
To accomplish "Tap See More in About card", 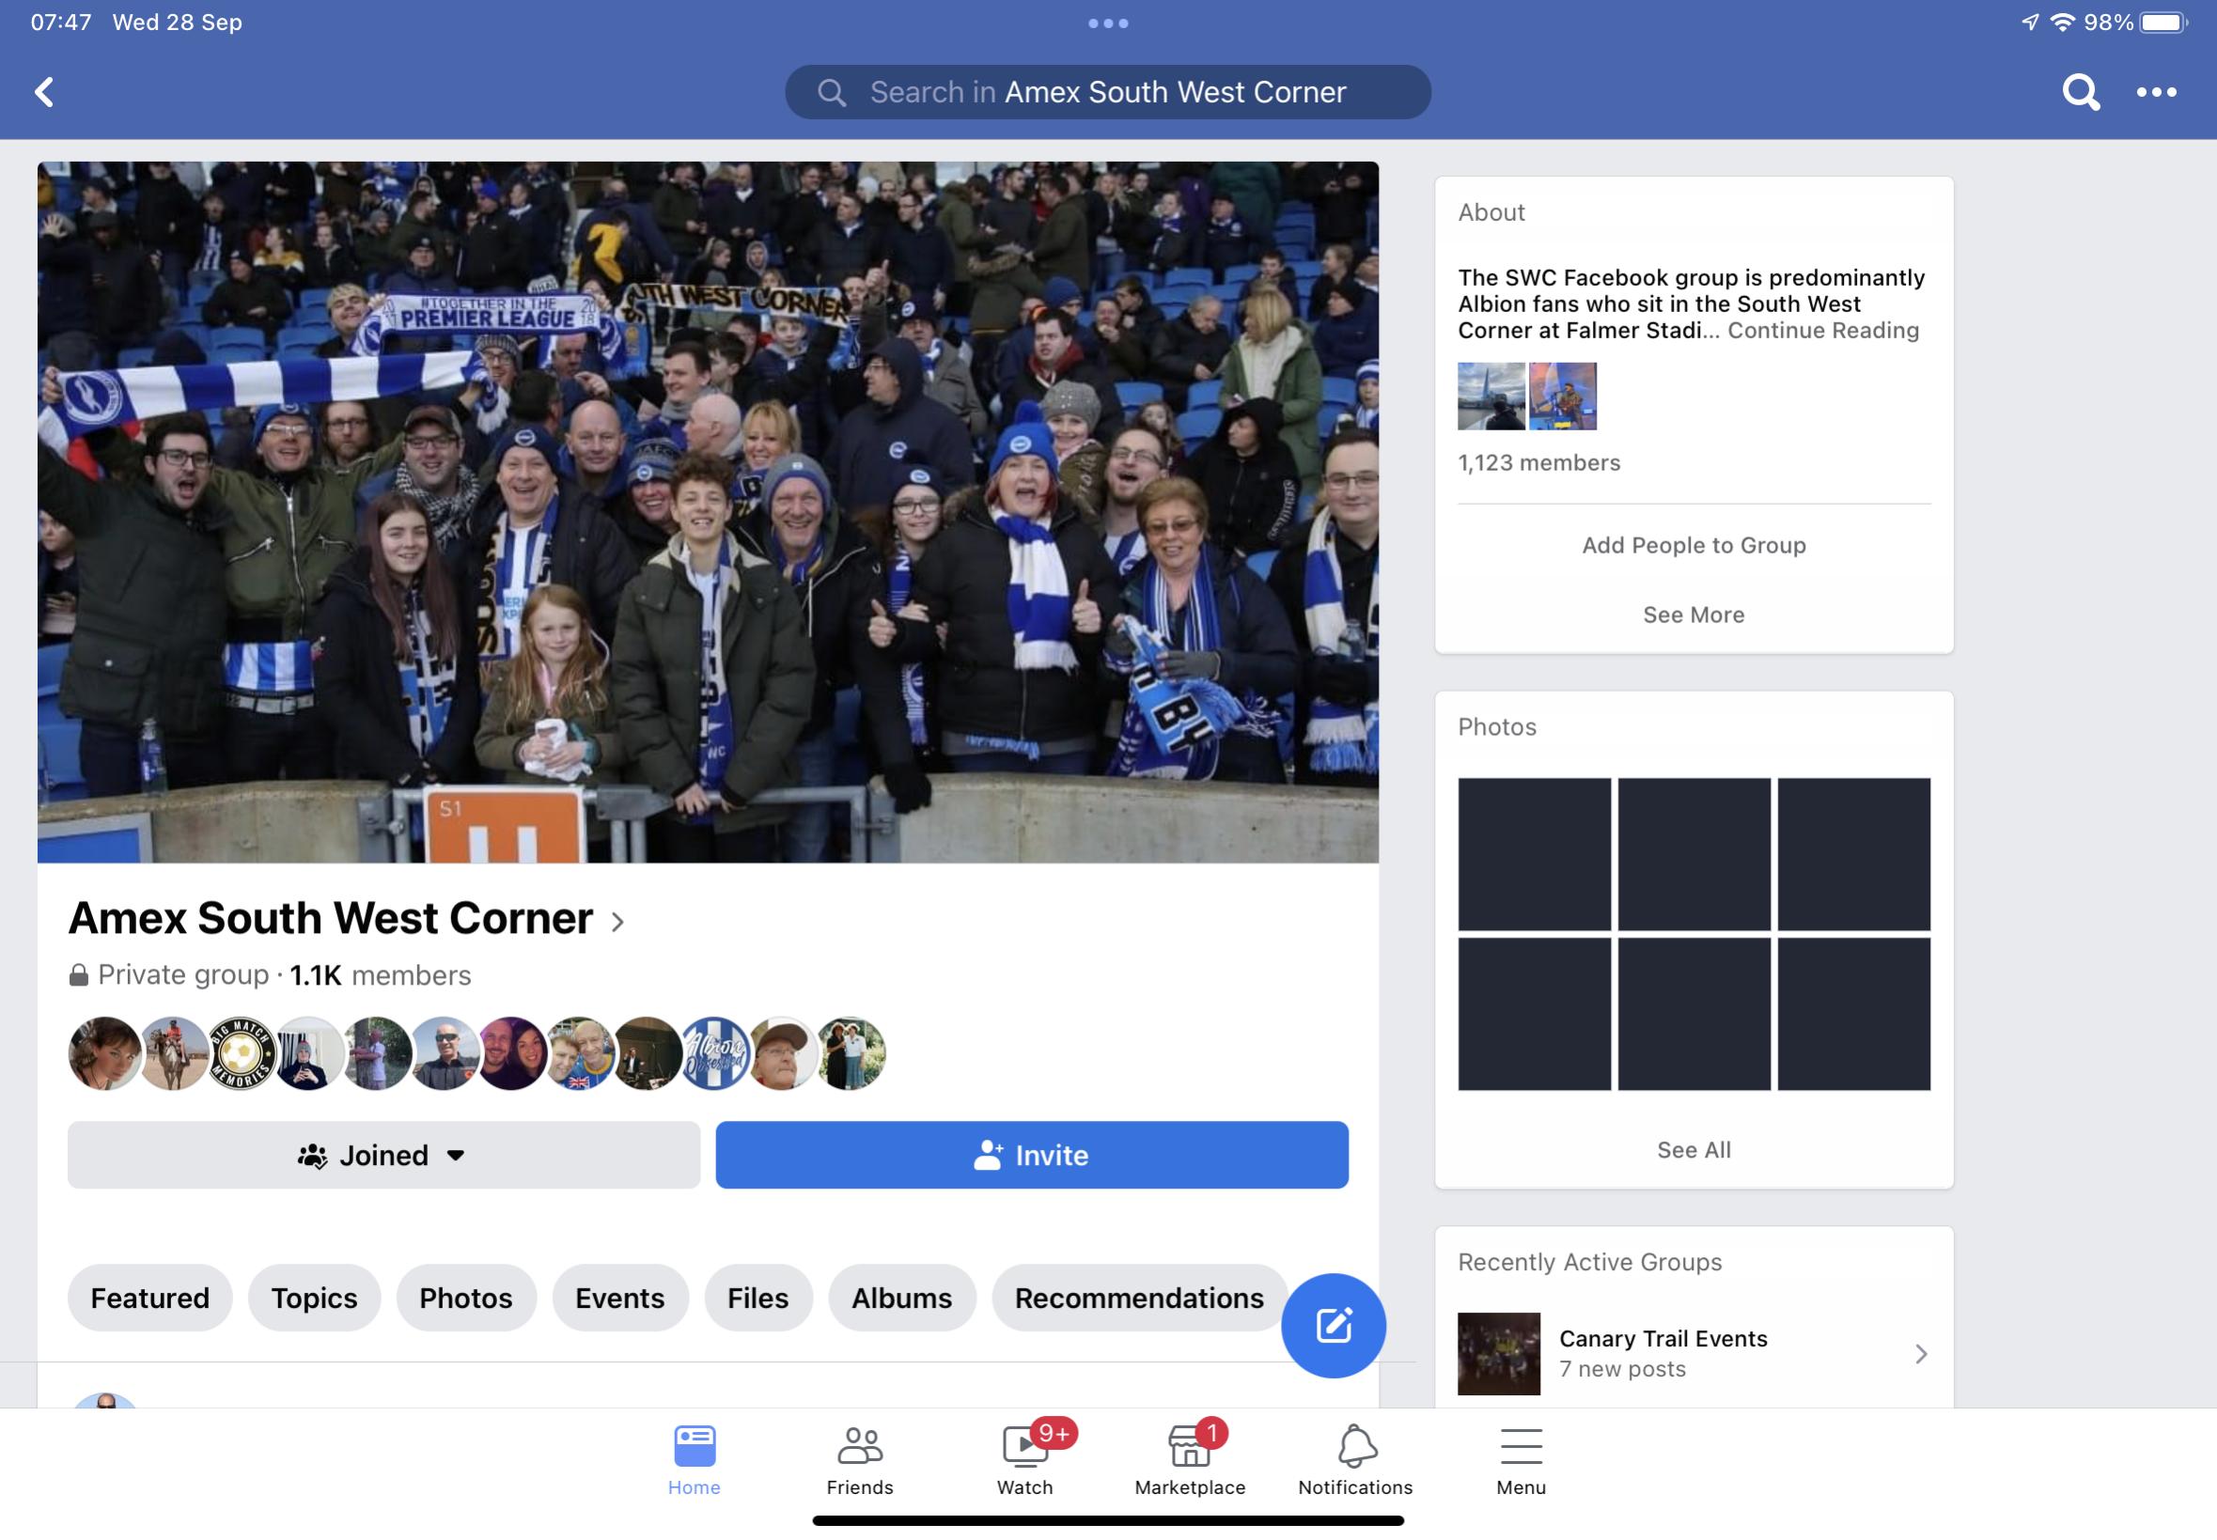I will (1694, 614).
